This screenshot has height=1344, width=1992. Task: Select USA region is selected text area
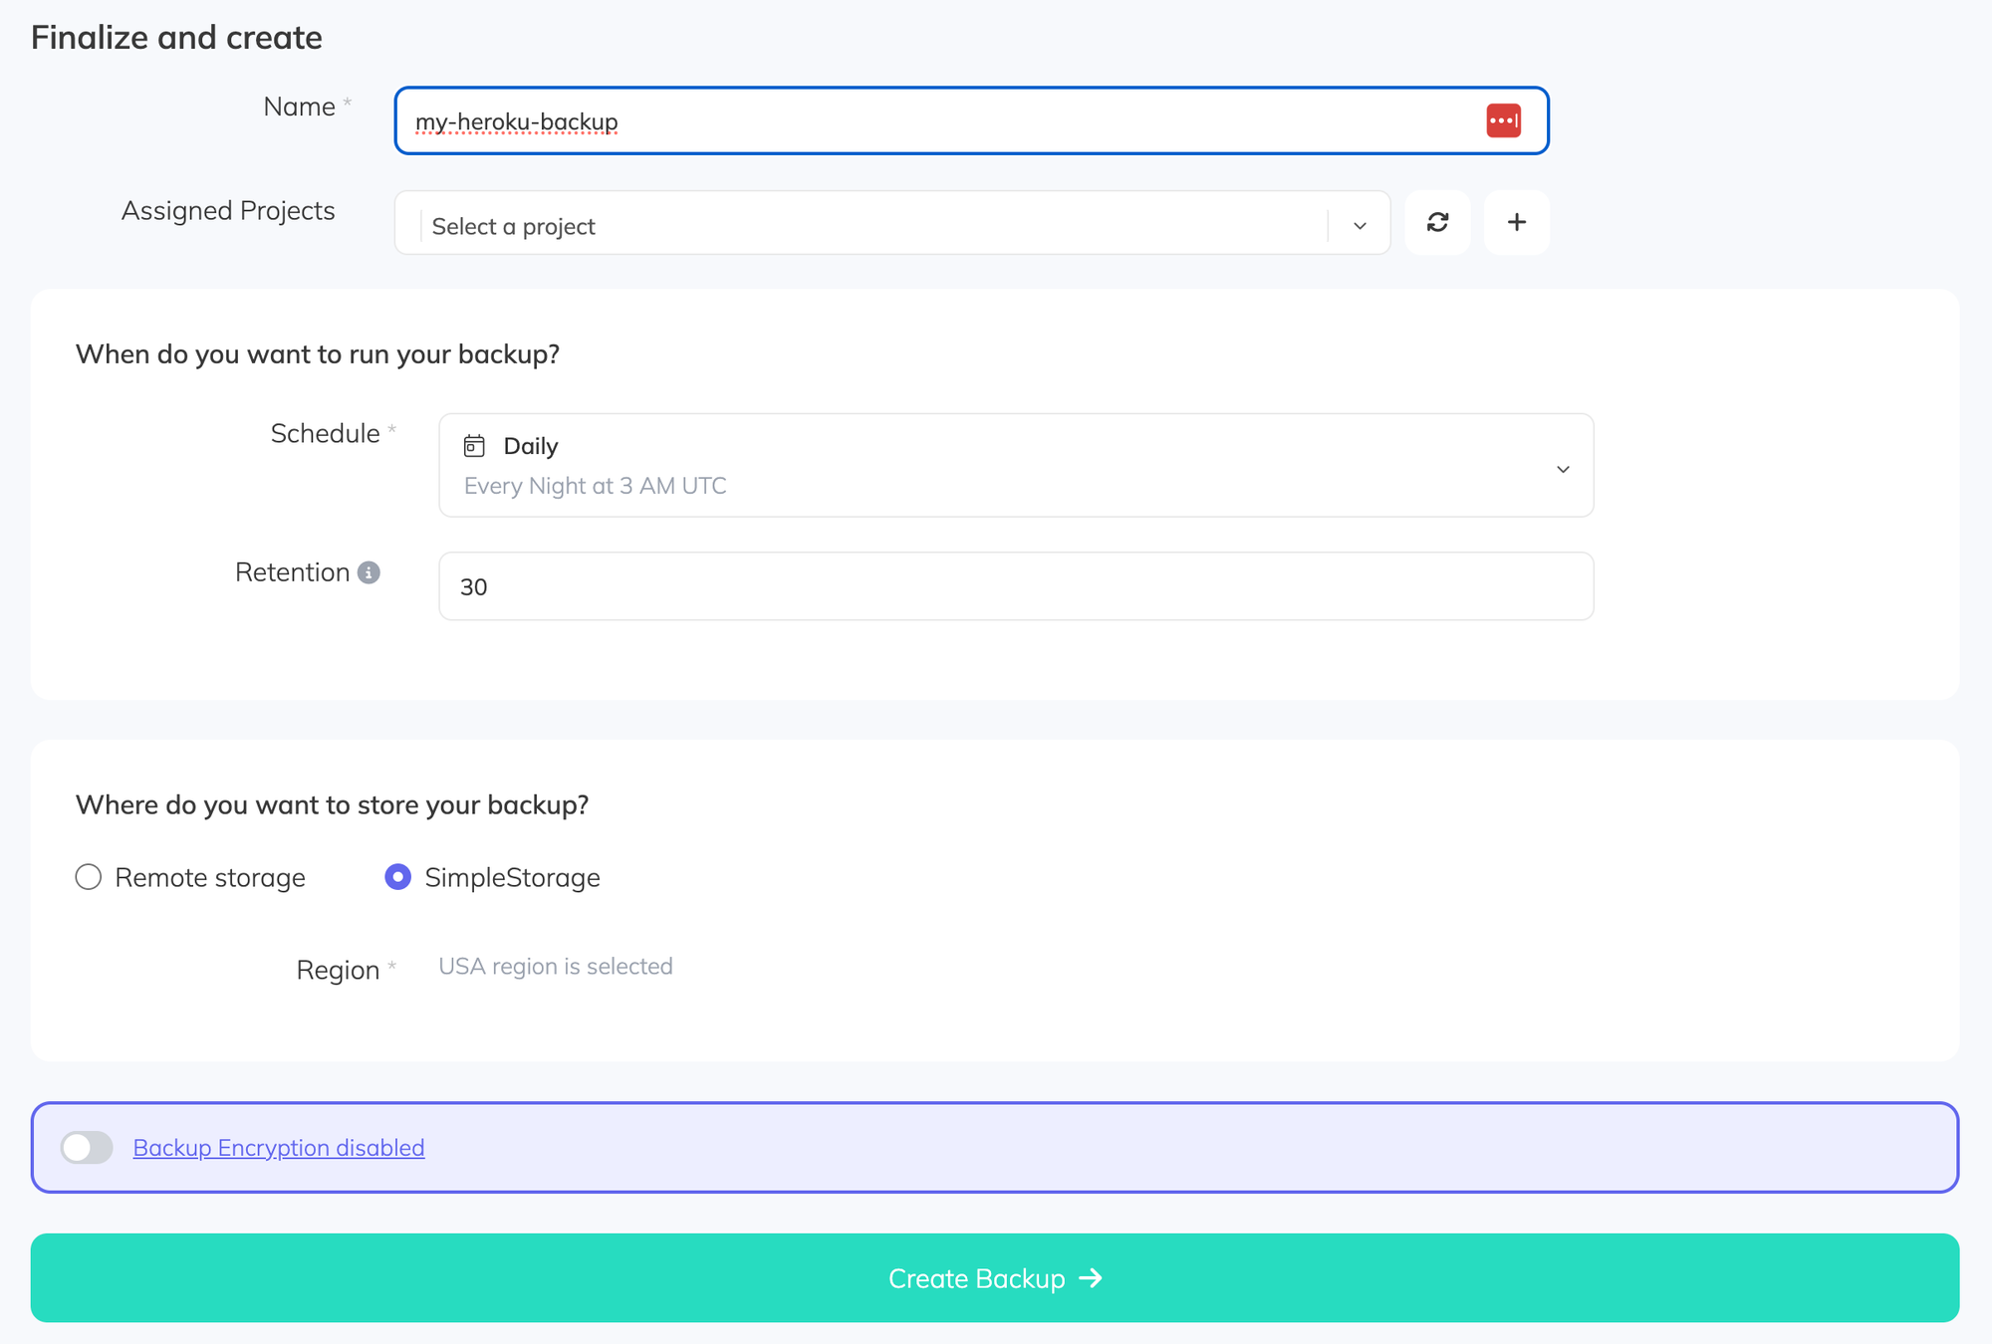tap(555, 965)
